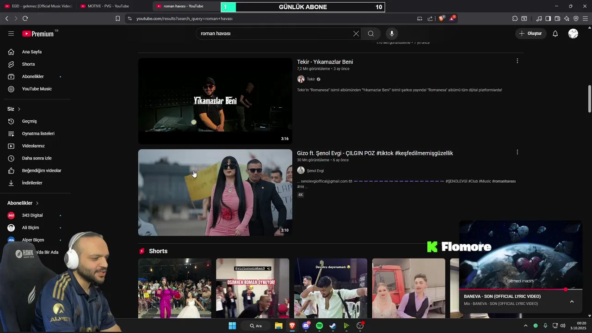Clear the search box with the X icon
592x333 pixels.
pyautogui.click(x=356, y=33)
